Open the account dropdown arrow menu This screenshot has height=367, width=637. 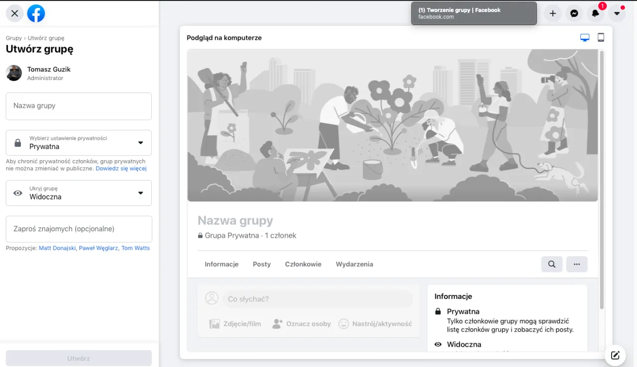(x=617, y=13)
